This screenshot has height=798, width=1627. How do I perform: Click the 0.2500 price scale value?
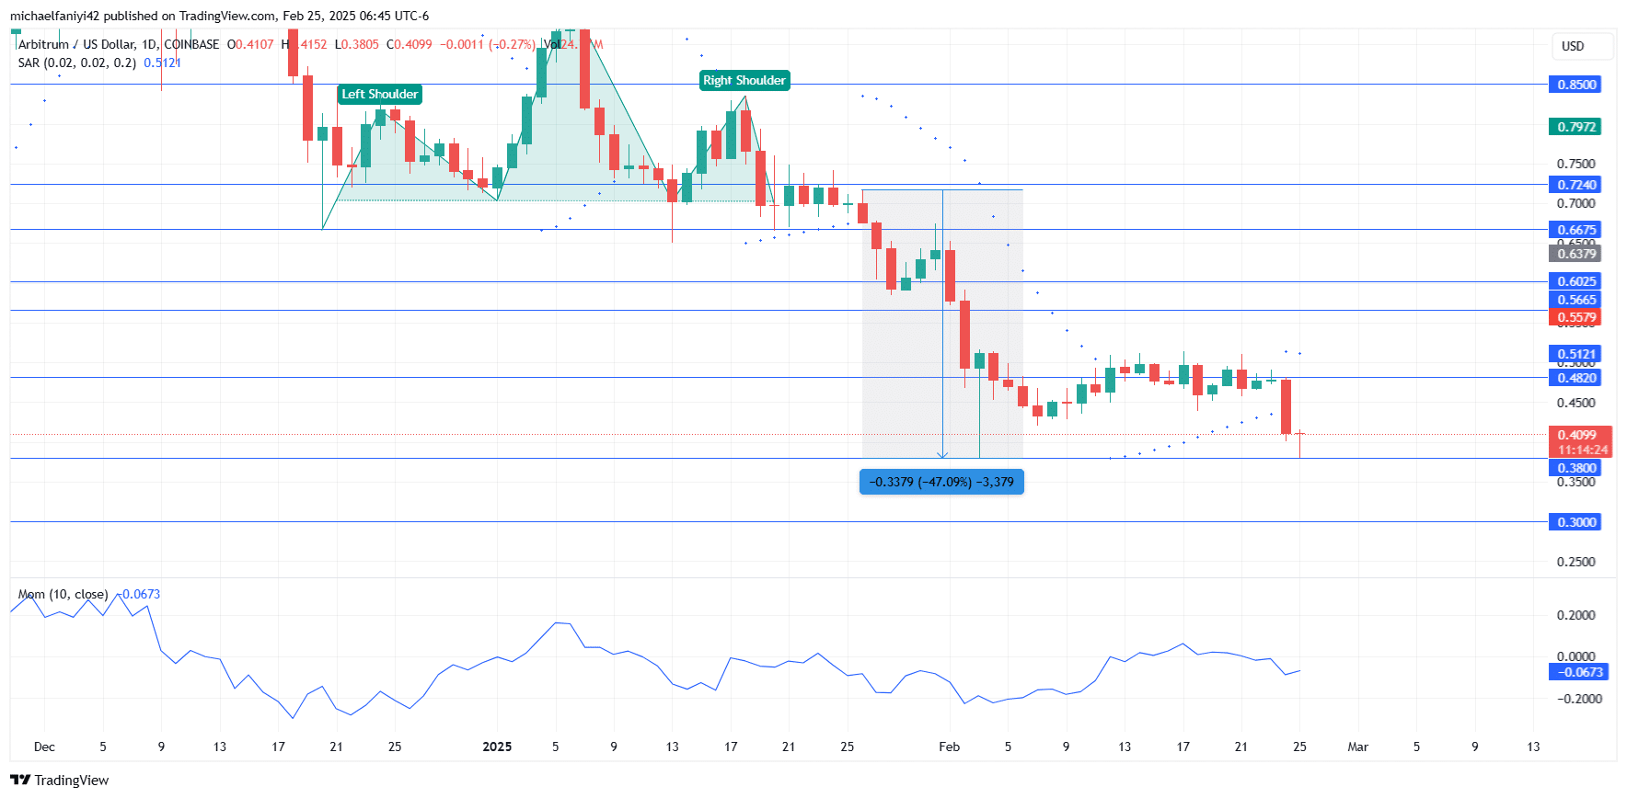click(1575, 562)
